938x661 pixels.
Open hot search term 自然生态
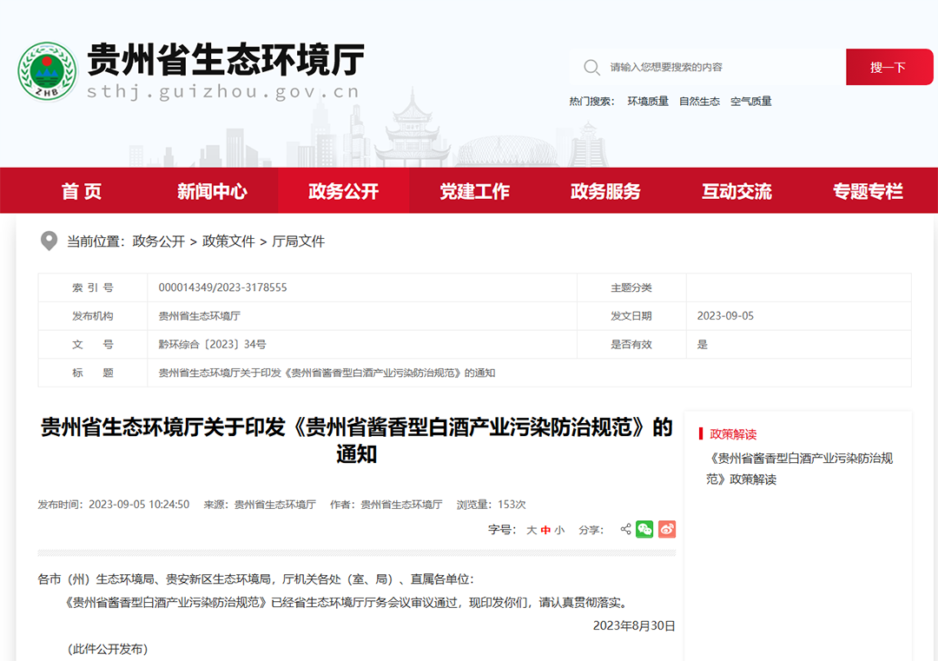tap(699, 102)
